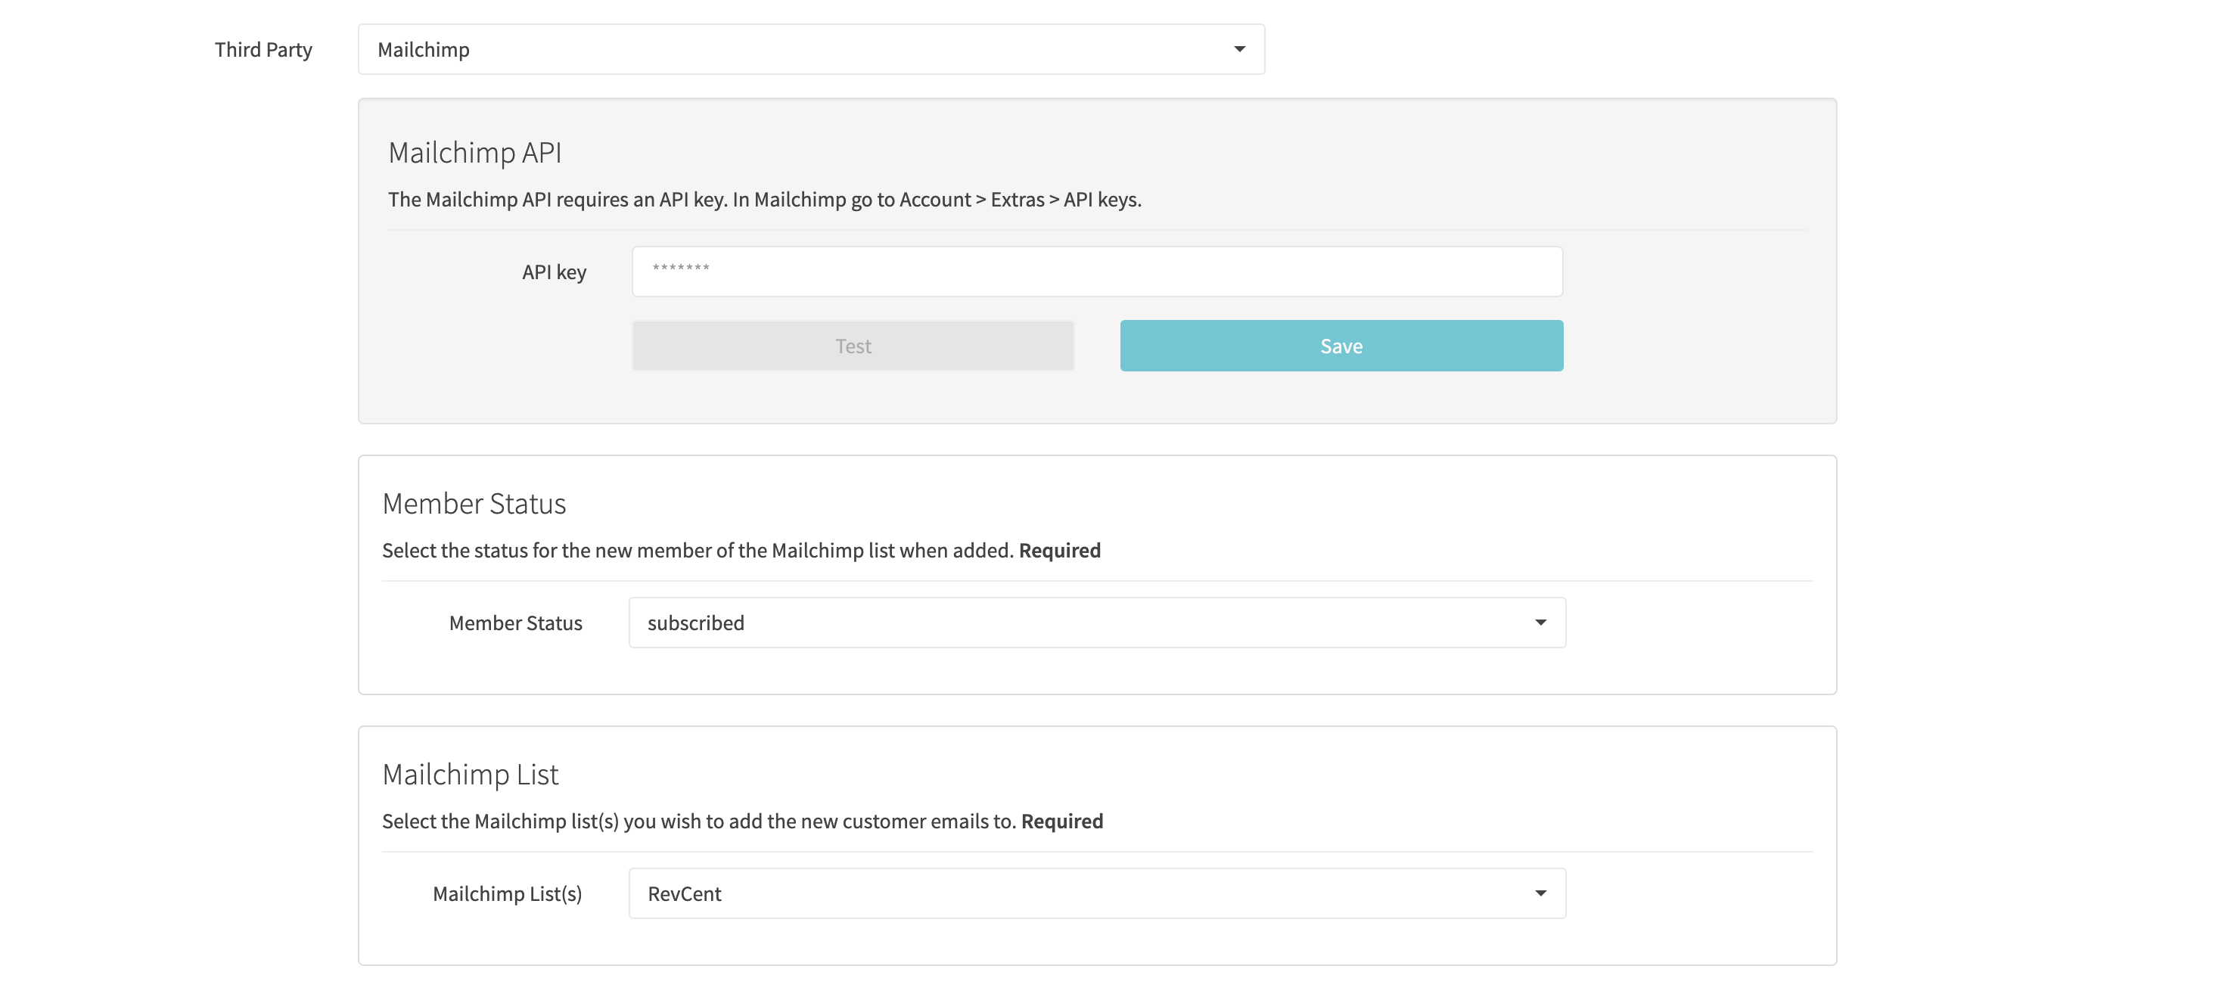
Task: Open the Mailchimp List(s) dropdown showing RevCent
Action: click(x=1096, y=893)
